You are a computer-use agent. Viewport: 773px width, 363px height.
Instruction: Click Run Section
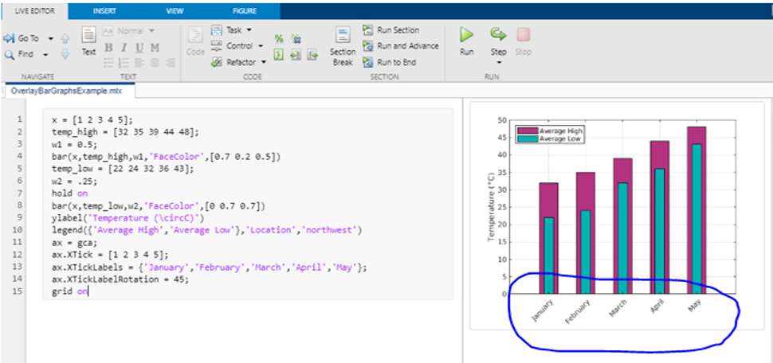[x=391, y=30]
